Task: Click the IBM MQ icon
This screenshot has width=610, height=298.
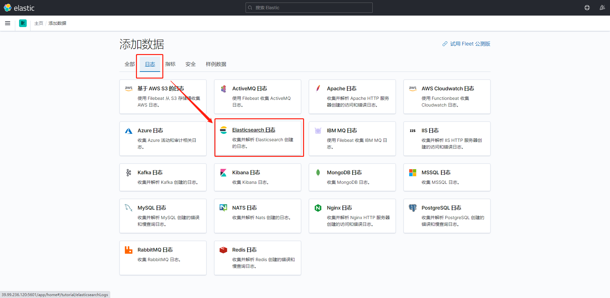Action: coord(318,131)
